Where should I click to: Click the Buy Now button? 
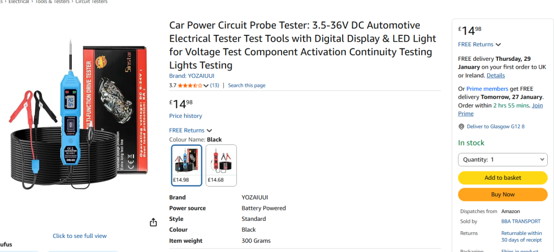(502, 194)
